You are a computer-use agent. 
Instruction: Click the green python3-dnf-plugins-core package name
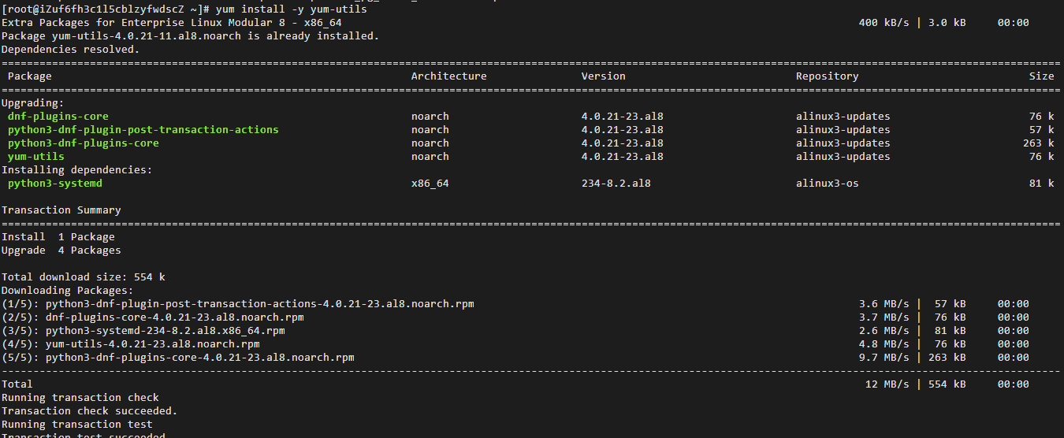(83, 143)
